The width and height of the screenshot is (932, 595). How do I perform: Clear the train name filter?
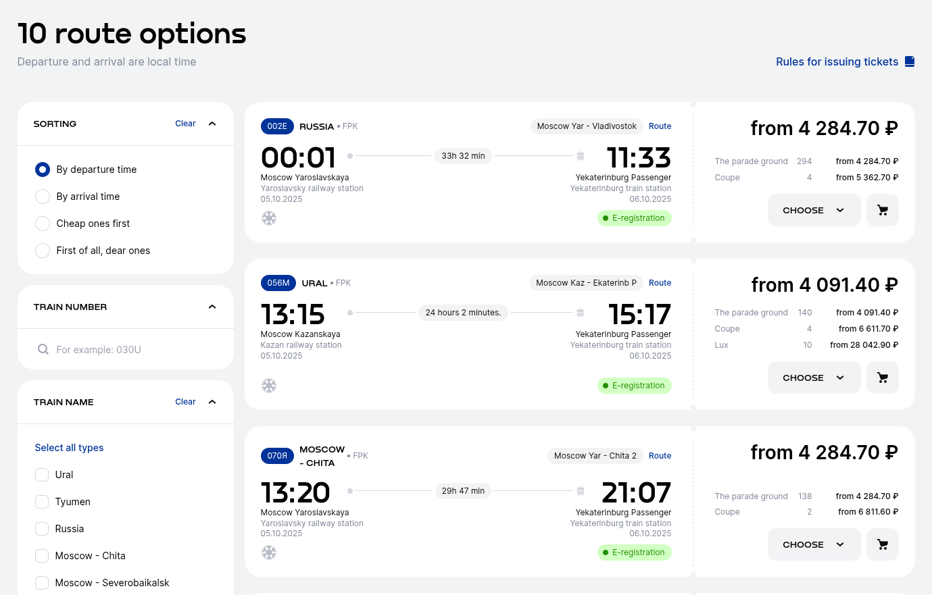point(185,402)
